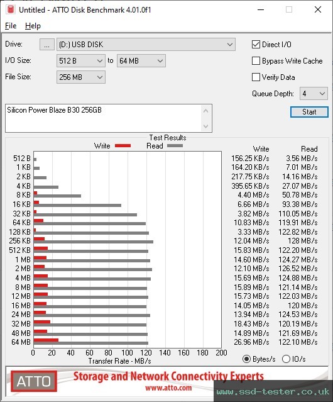Screen dimensions: 333x402
Task: Click the red write bar for 64 MB
Action: [46, 340]
